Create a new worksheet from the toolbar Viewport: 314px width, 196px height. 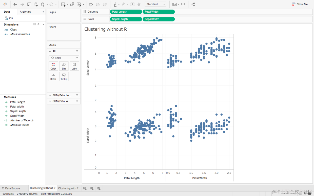63,4
